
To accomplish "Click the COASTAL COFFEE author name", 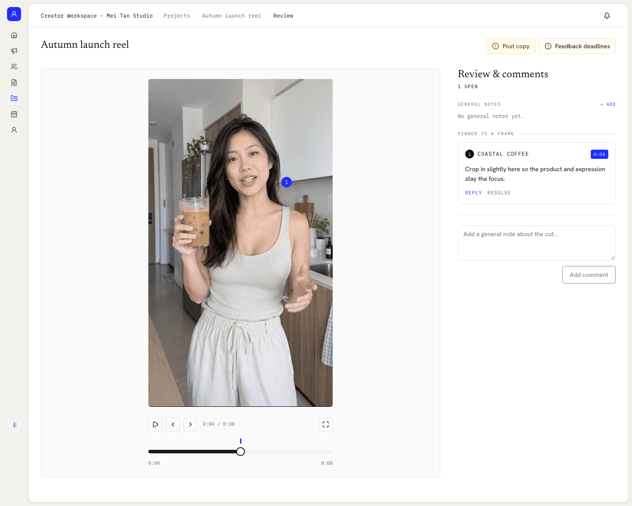I will (503, 154).
